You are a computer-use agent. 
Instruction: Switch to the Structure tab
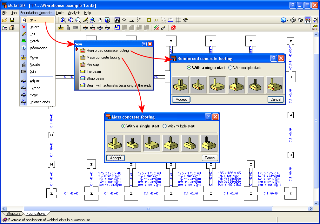pos(13,214)
